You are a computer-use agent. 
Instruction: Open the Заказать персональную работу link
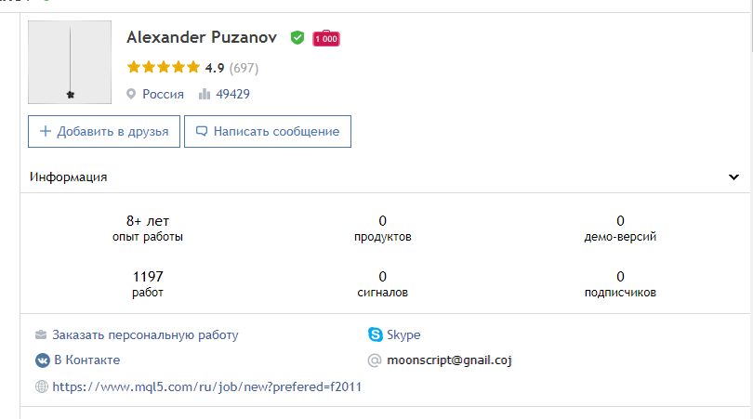click(146, 335)
